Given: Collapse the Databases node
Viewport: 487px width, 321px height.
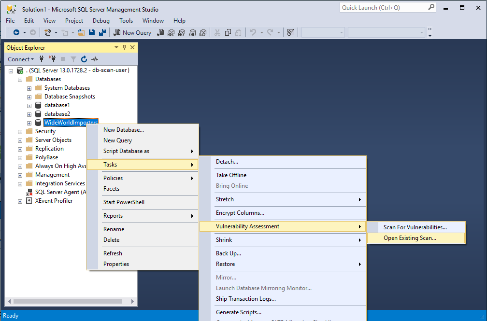Looking at the screenshot, I should pos(19,79).
